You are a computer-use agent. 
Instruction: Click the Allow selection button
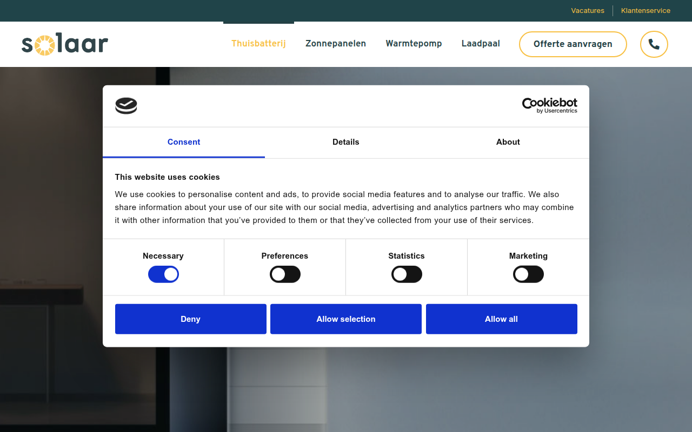click(x=346, y=319)
